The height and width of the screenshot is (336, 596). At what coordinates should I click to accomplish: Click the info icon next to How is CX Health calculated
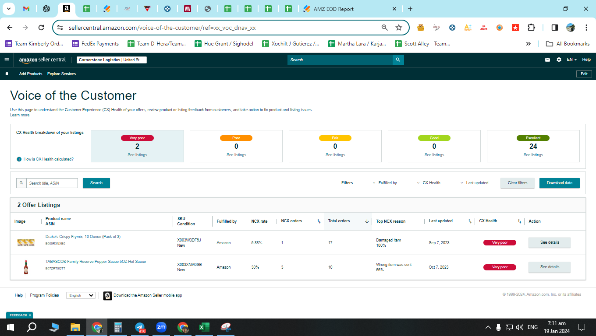click(x=19, y=159)
